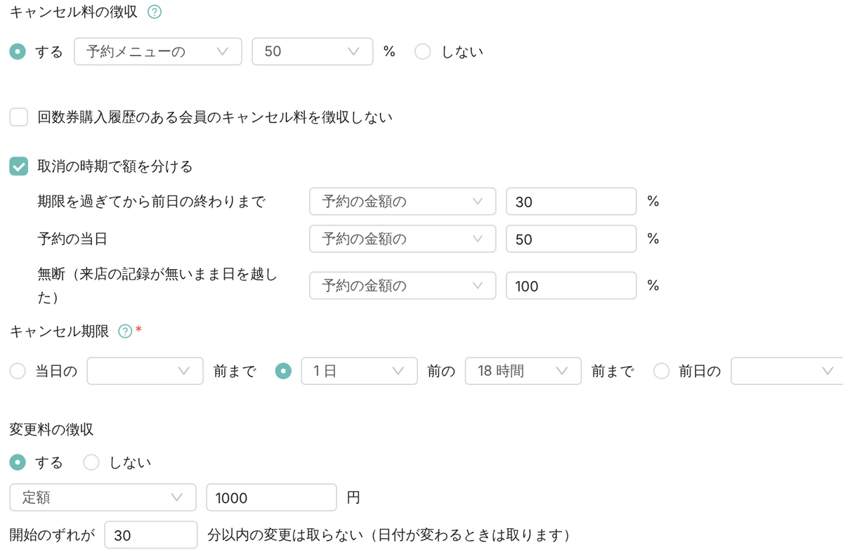Select する for change fee collection
This screenshot has height=550, width=843.
(19, 462)
